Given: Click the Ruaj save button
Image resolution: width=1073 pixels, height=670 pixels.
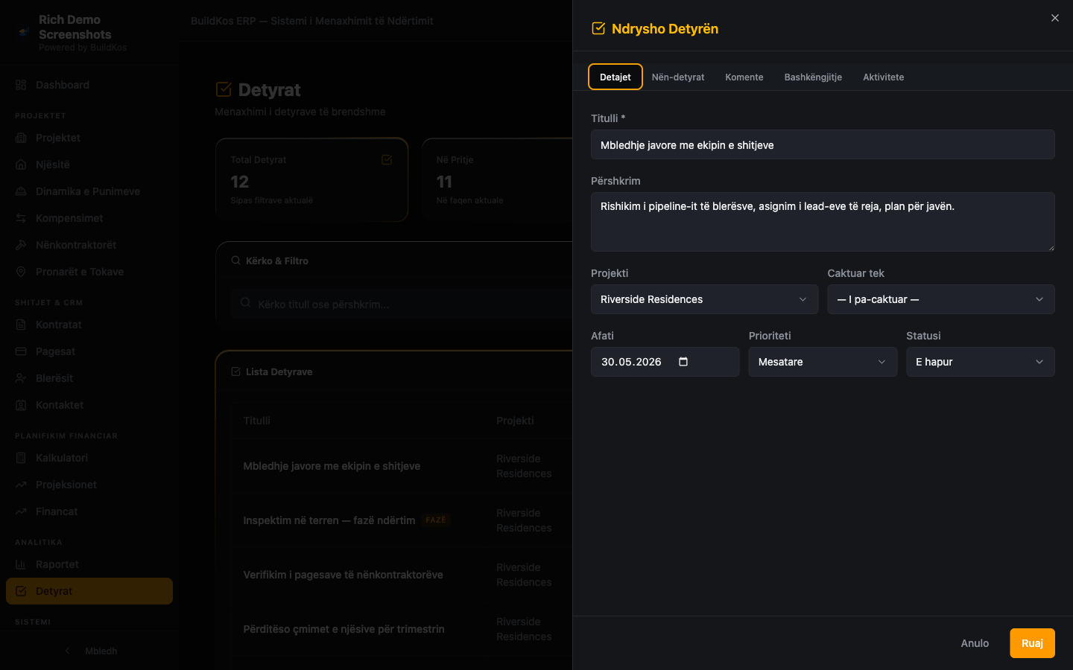Looking at the screenshot, I should click(x=1032, y=643).
